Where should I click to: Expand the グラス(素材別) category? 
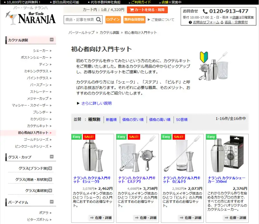click(51, 191)
